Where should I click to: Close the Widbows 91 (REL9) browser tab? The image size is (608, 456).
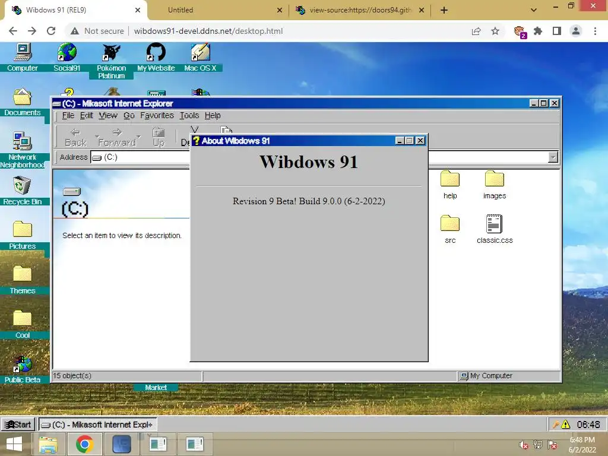tap(138, 10)
